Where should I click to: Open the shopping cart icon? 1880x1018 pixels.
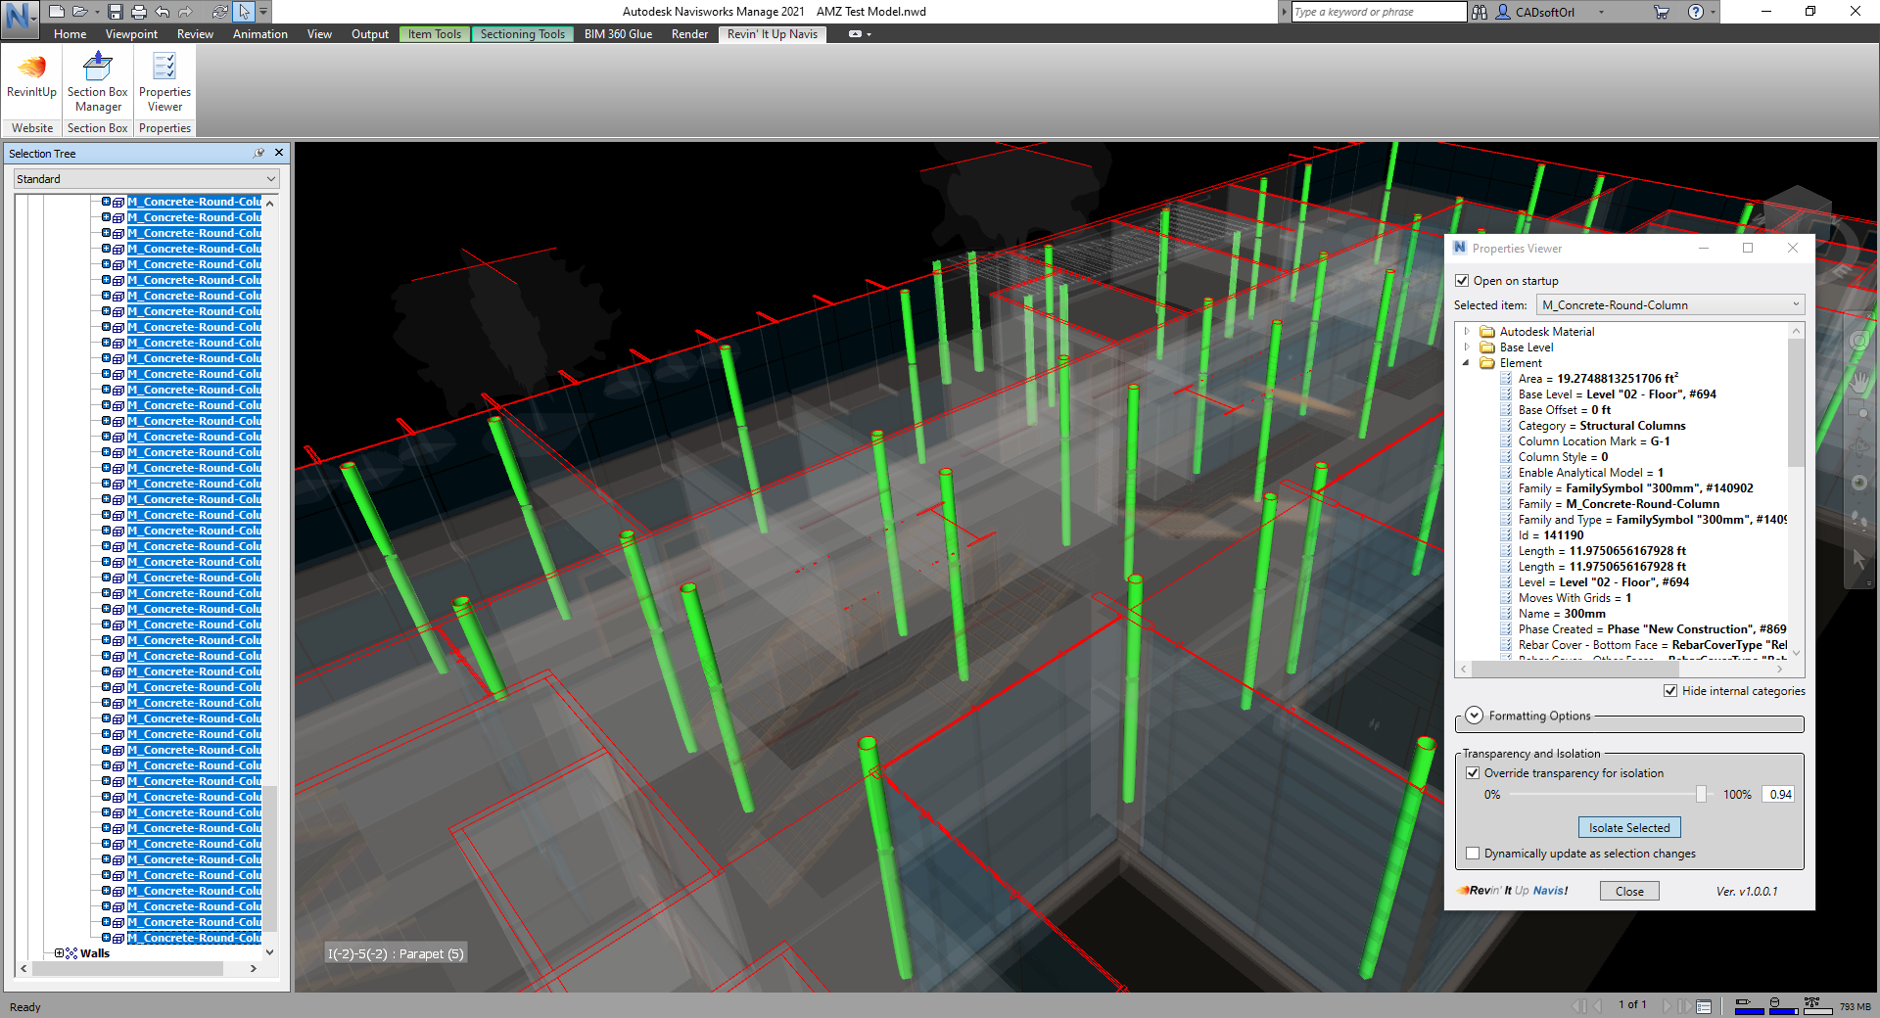tap(1662, 12)
